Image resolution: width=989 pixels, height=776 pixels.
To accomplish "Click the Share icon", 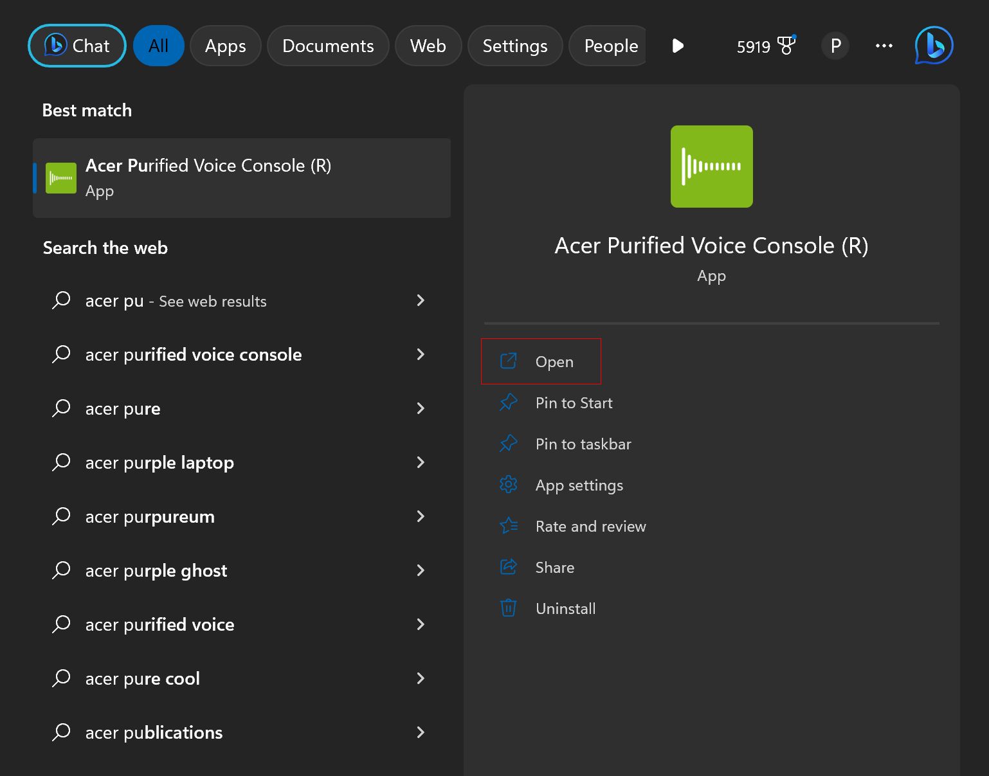I will [x=509, y=567].
